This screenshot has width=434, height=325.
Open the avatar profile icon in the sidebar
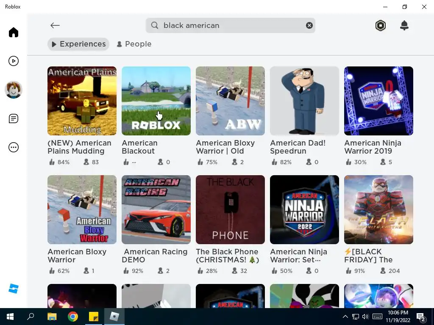[13, 90]
